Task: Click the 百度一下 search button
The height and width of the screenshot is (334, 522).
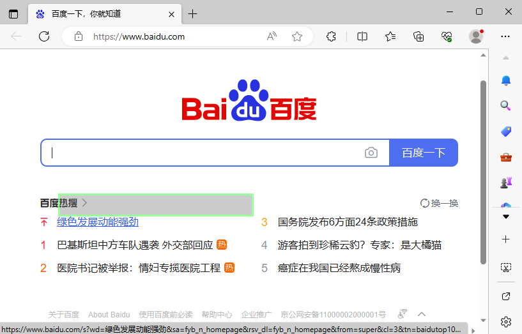Action: [423, 153]
